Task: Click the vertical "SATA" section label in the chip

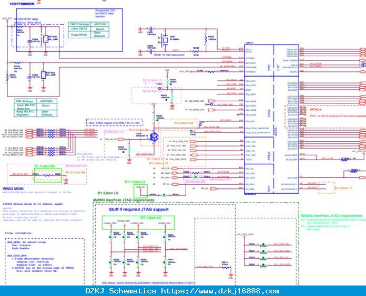Action: (276, 132)
